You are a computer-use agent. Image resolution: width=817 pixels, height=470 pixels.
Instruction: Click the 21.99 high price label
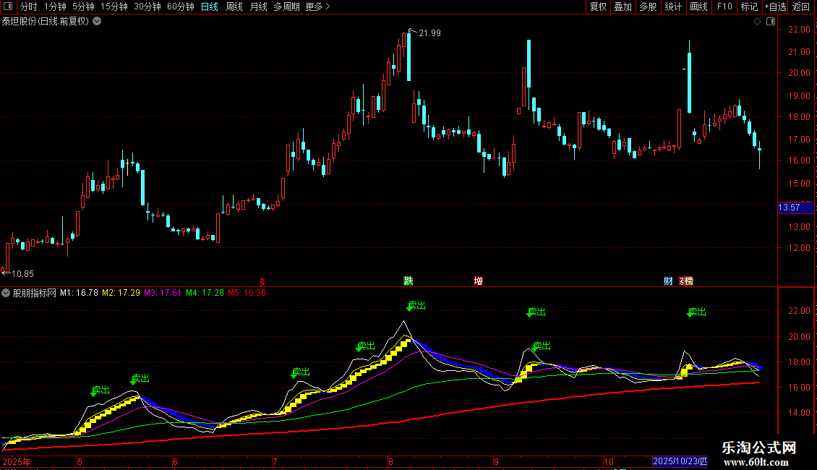click(x=430, y=33)
